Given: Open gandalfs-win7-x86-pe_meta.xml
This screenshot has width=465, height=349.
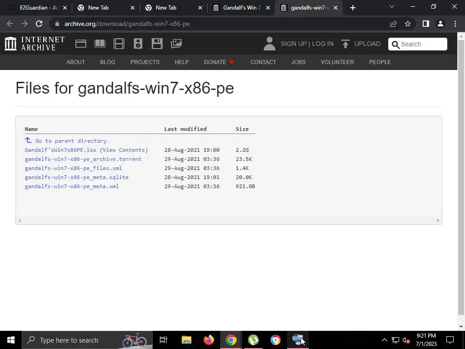Looking at the screenshot, I should pyautogui.click(x=72, y=186).
